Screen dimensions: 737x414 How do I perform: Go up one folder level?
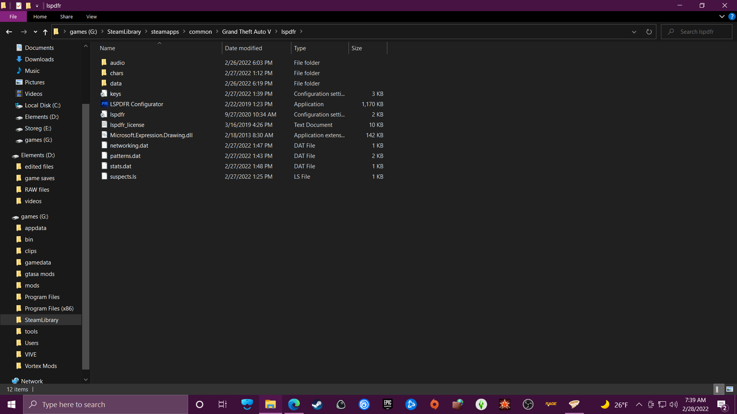tap(45, 32)
